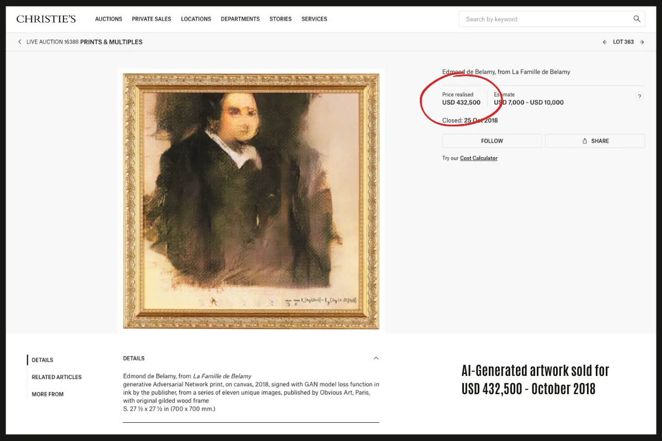This screenshot has height=441, width=662.
Task: Click the Share button
Action: coord(595,141)
